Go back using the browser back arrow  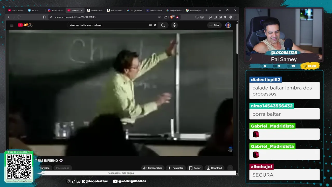(9, 17)
